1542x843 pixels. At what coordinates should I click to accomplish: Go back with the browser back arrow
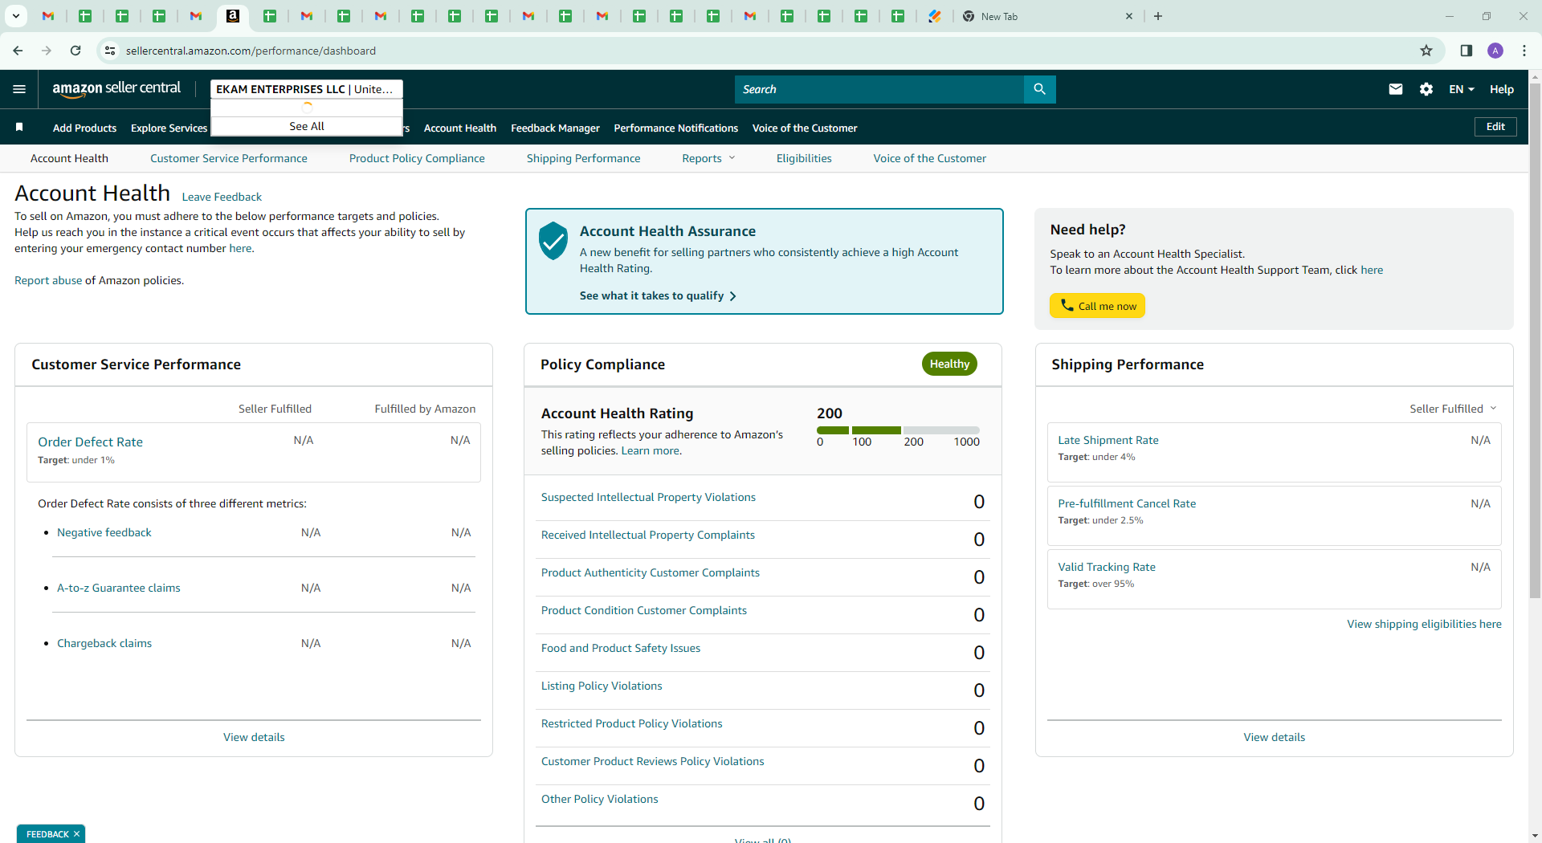[x=18, y=51]
